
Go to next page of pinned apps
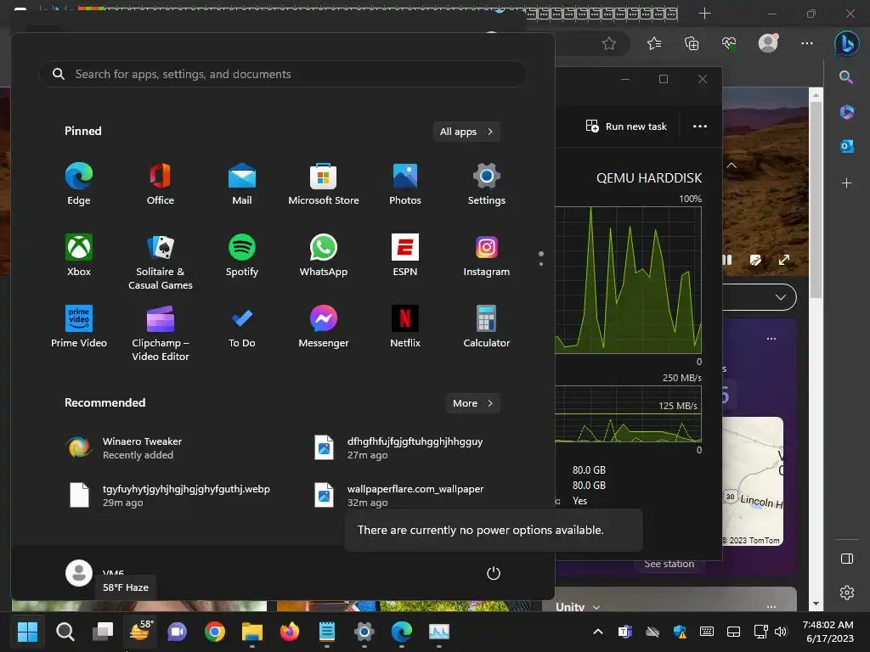(x=541, y=264)
